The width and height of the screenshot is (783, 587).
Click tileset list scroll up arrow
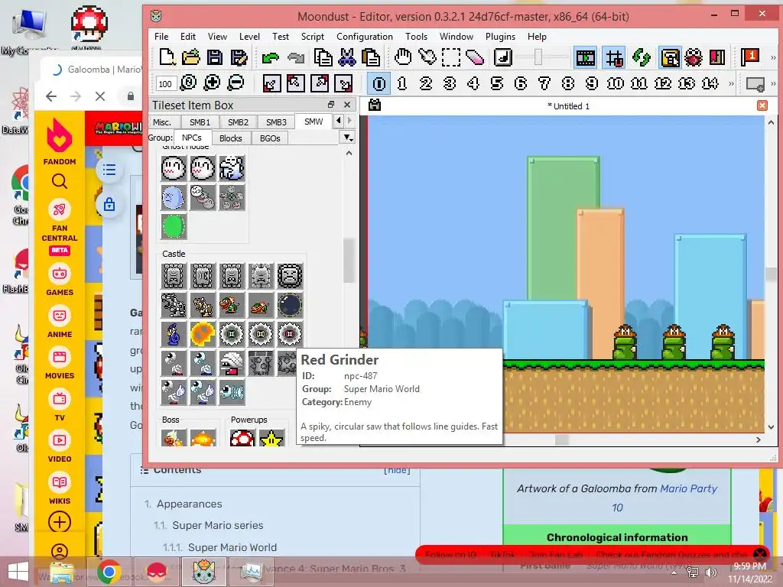coord(349,153)
